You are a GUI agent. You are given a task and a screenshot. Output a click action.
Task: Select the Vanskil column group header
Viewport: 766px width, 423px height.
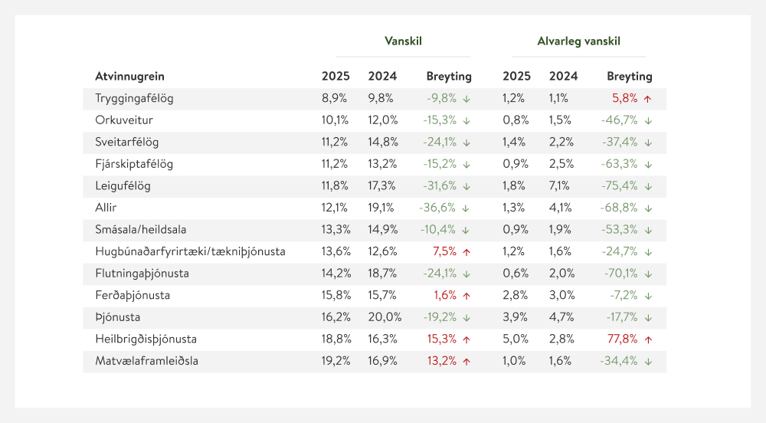point(403,41)
